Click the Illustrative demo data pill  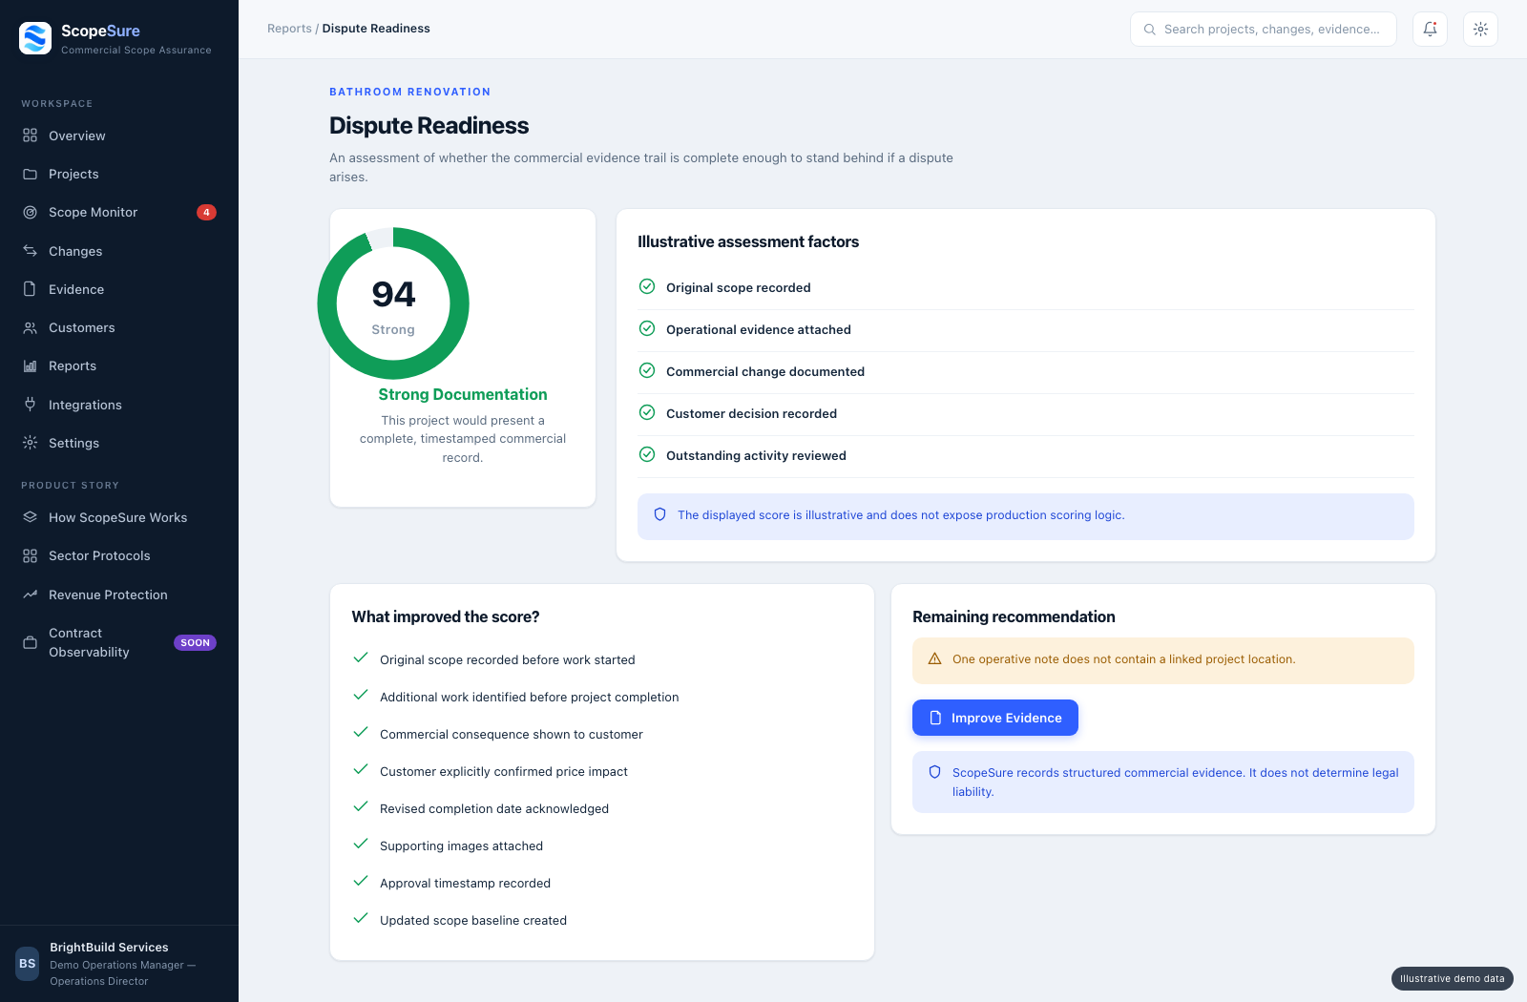[x=1452, y=978]
